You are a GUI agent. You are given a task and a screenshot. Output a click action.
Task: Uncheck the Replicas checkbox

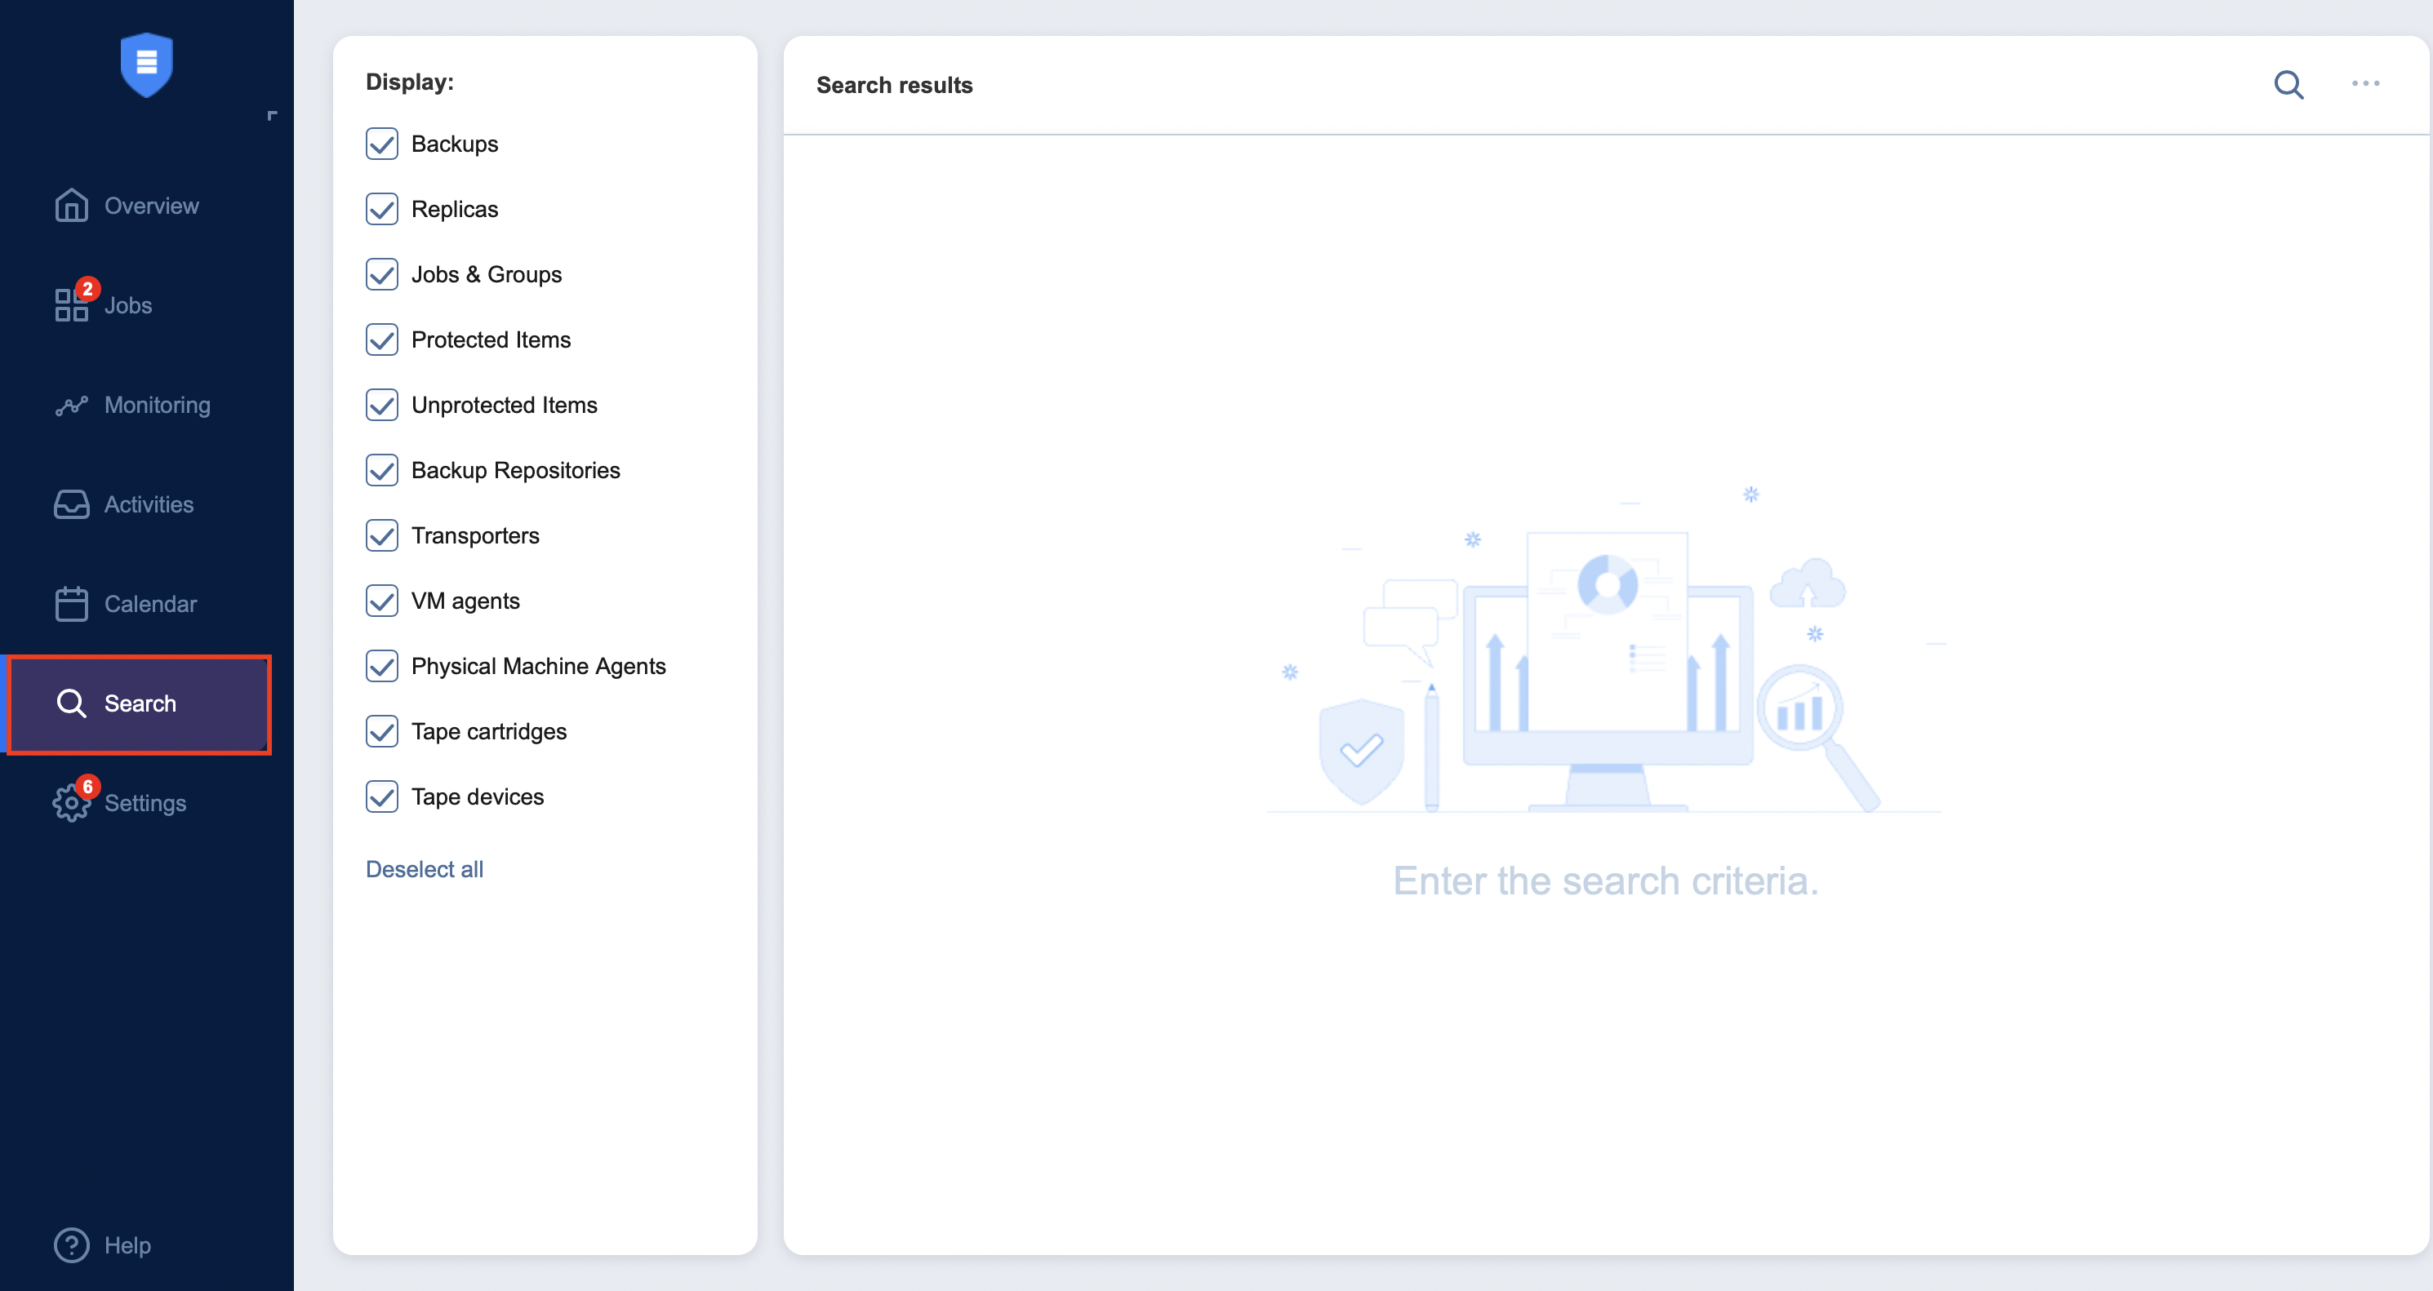tap(381, 209)
